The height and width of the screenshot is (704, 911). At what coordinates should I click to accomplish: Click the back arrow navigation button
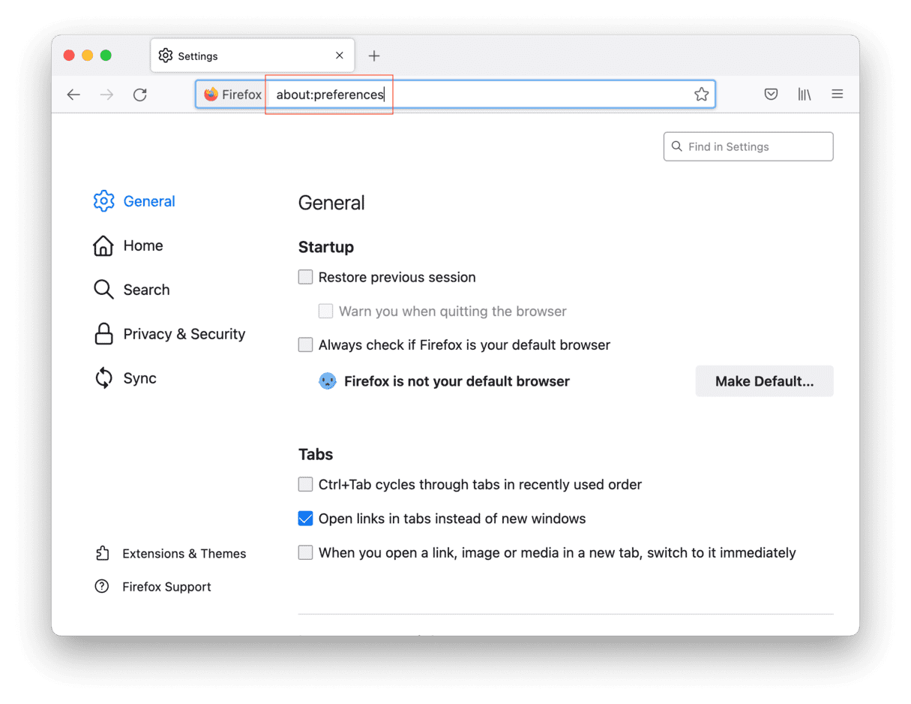[73, 95]
